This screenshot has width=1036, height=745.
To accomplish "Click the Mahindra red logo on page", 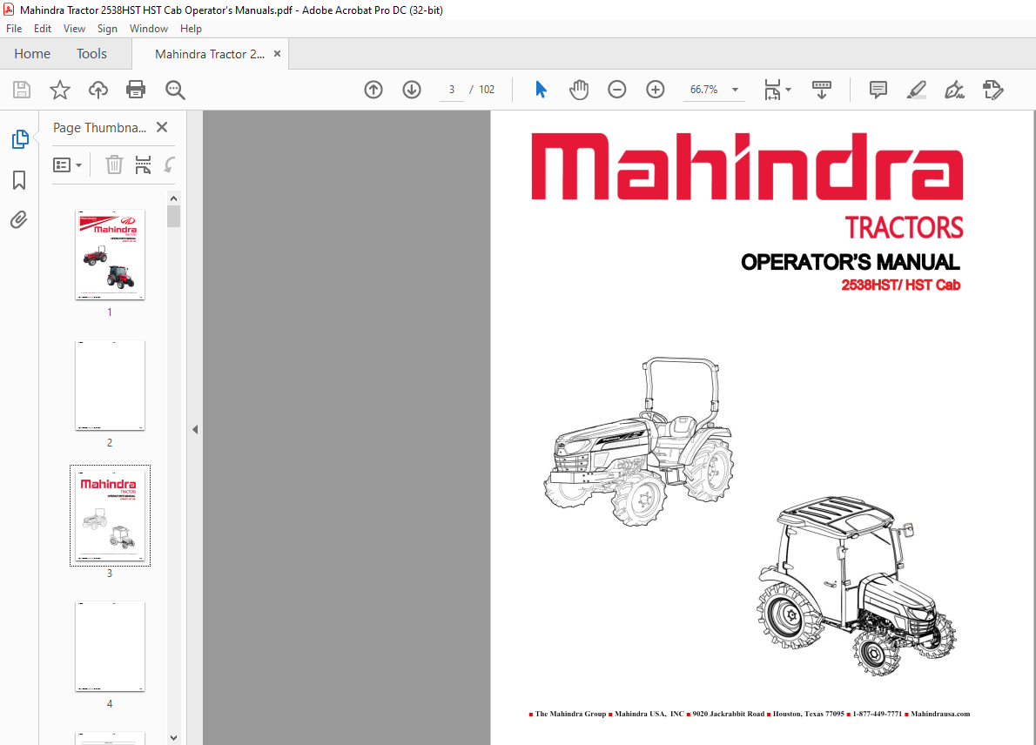I will [747, 166].
